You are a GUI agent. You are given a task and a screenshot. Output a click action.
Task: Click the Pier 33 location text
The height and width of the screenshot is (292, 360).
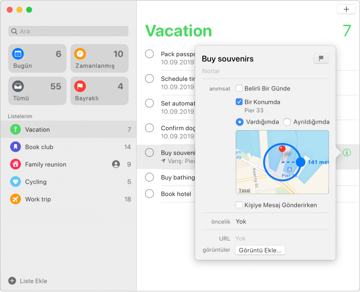coord(254,110)
